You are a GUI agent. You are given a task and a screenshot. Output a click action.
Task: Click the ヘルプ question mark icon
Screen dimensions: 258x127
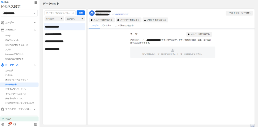3,119
